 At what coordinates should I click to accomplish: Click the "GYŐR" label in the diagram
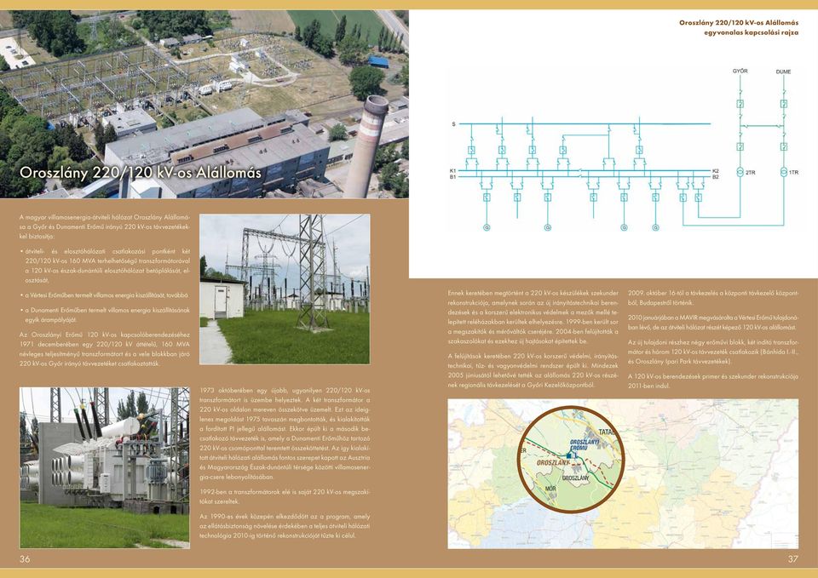click(x=740, y=71)
